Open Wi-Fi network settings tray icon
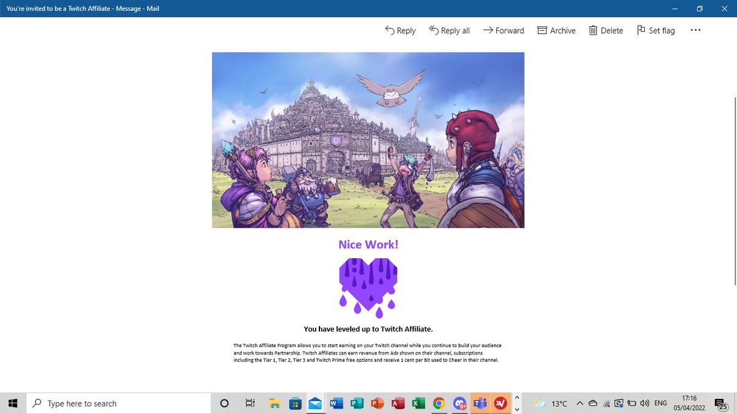The height and width of the screenshot is (414, 737). [x=607, y=404]
